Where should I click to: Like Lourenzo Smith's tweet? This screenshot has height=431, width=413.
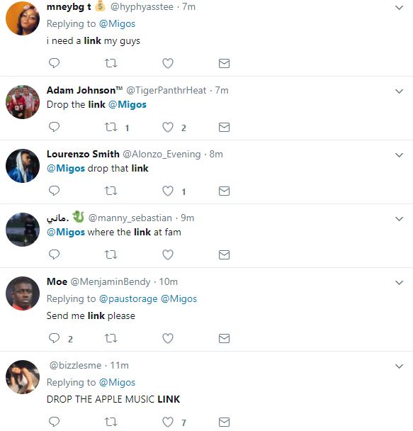(168, 191)
